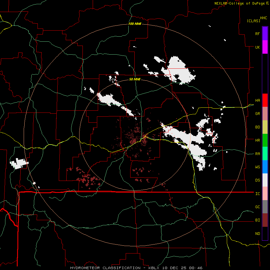The width and height of the screenshot is (270, 270).
Task: Click the HHC product label
Action: pos(263,18)
